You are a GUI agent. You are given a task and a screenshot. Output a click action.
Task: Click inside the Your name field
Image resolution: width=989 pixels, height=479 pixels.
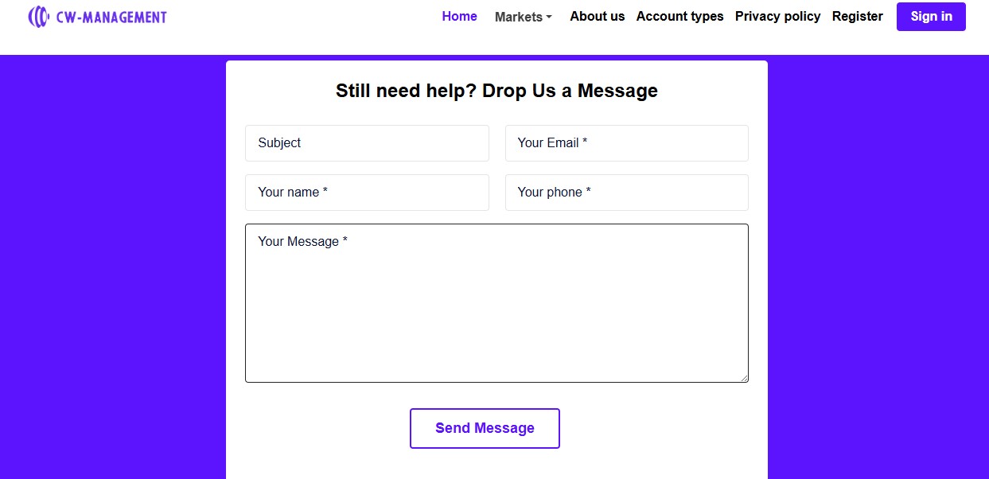coord(366,193)
